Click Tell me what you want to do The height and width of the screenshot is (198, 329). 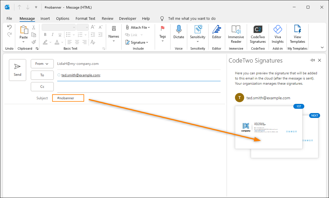[x=192, y=18]
